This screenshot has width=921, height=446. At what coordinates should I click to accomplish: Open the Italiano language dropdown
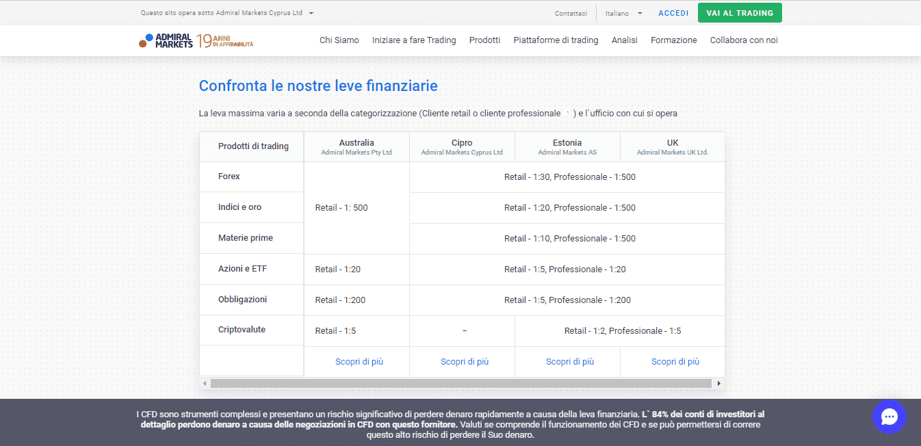tap(623, 13)
